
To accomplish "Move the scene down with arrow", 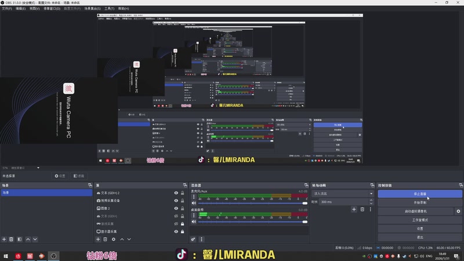I will click(35, 239).
